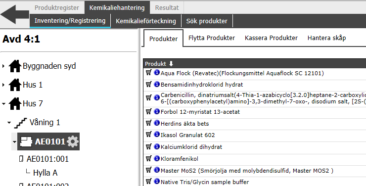Viewport: 366px width, 186px height.
Task: Expand the Hus 1 tree node
Action: pyautogui.click(x=3, y=85)
